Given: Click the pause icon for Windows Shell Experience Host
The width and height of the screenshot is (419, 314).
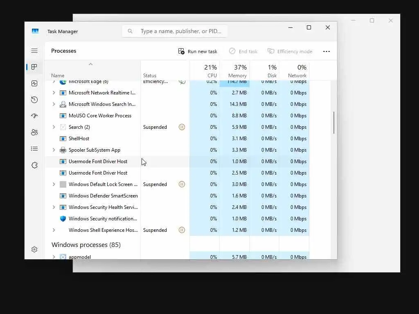Looking at the screenshot, I should coord(182,230).
